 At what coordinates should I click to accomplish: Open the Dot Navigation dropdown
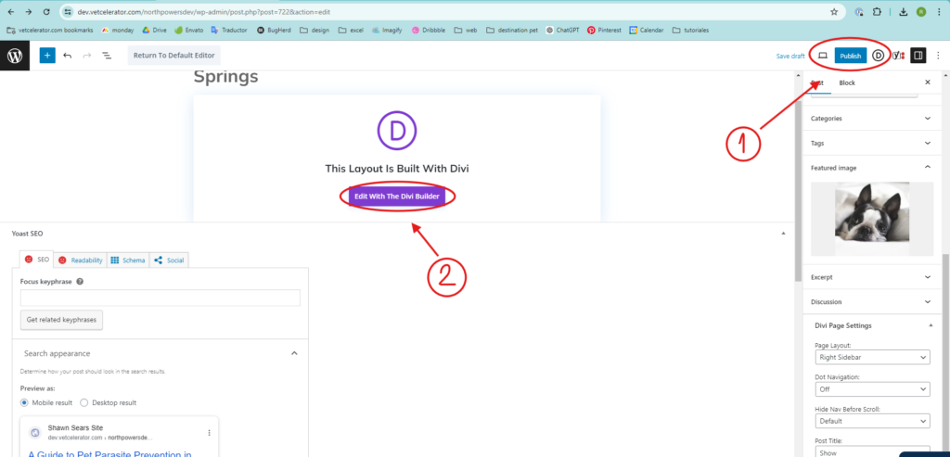pos(871,389)
